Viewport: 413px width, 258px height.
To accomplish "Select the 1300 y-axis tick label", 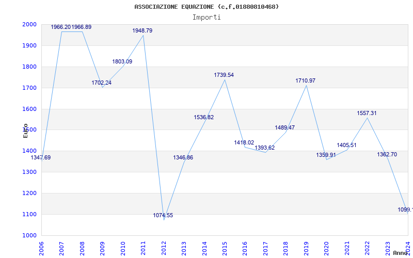I will (29, 172).
